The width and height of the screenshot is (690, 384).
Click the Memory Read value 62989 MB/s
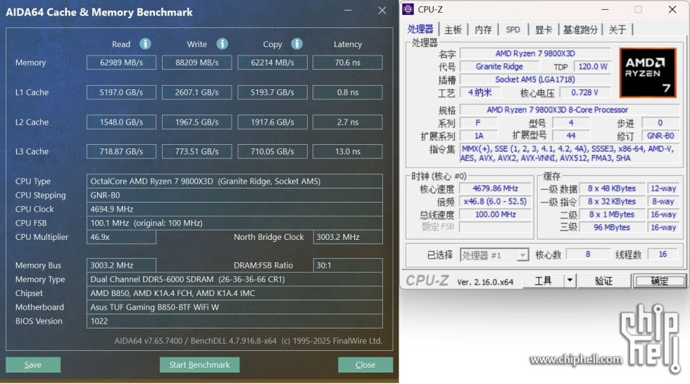(121, 63)
